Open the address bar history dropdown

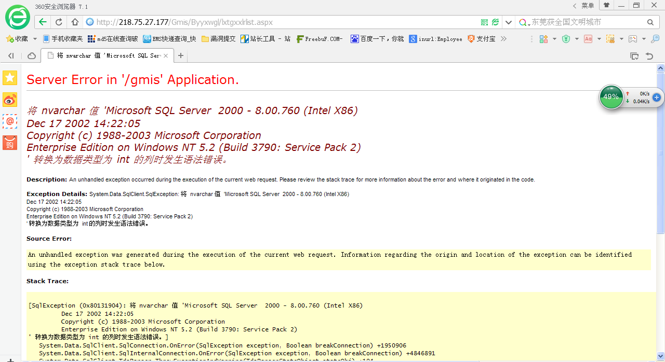coord(509,22)
